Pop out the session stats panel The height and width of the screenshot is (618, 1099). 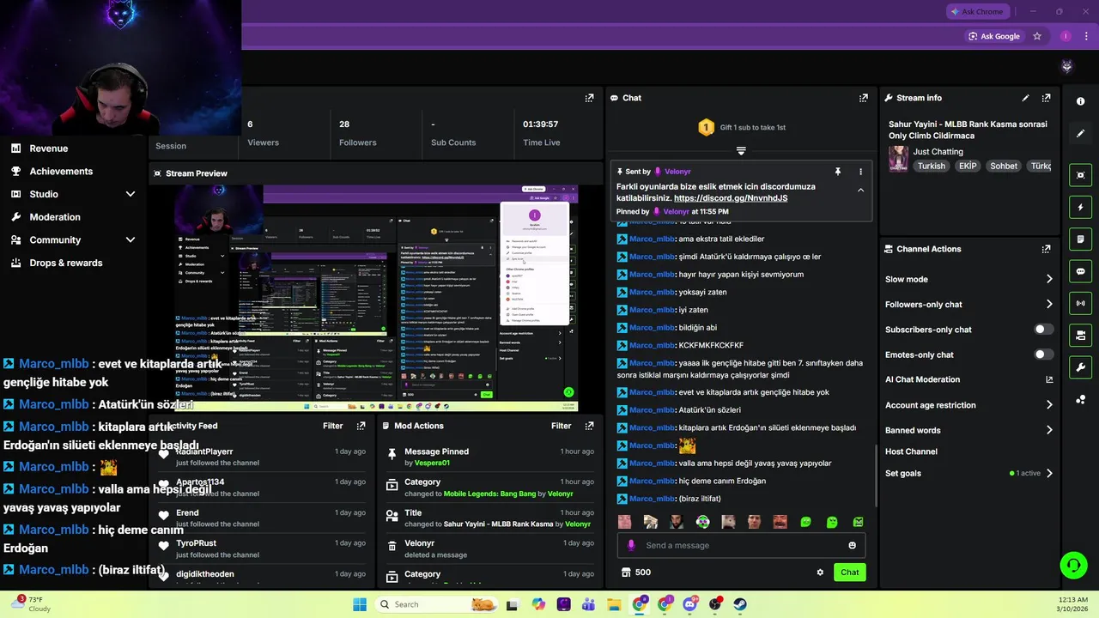pyautogui.click(x=589, y=98)
